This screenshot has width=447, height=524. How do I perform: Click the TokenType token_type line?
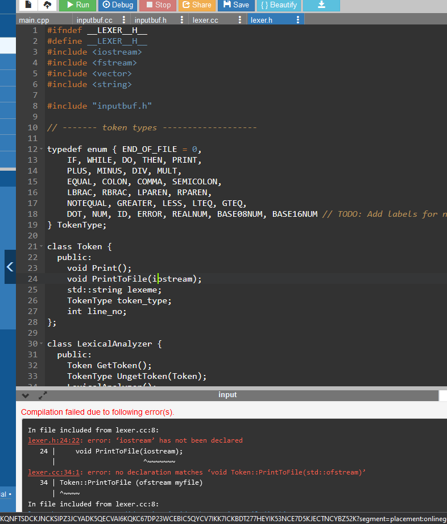point(119,300)
